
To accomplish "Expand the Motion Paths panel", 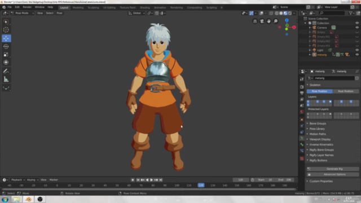I will [x=318, y=134].
